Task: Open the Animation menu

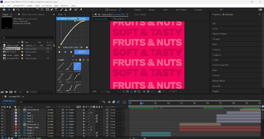Action: (47, 6)
